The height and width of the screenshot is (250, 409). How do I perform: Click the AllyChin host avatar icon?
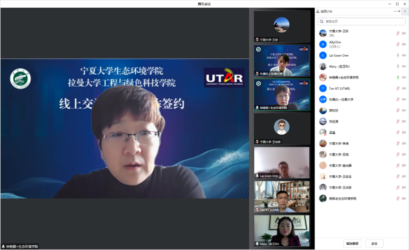tap(323, 44)
